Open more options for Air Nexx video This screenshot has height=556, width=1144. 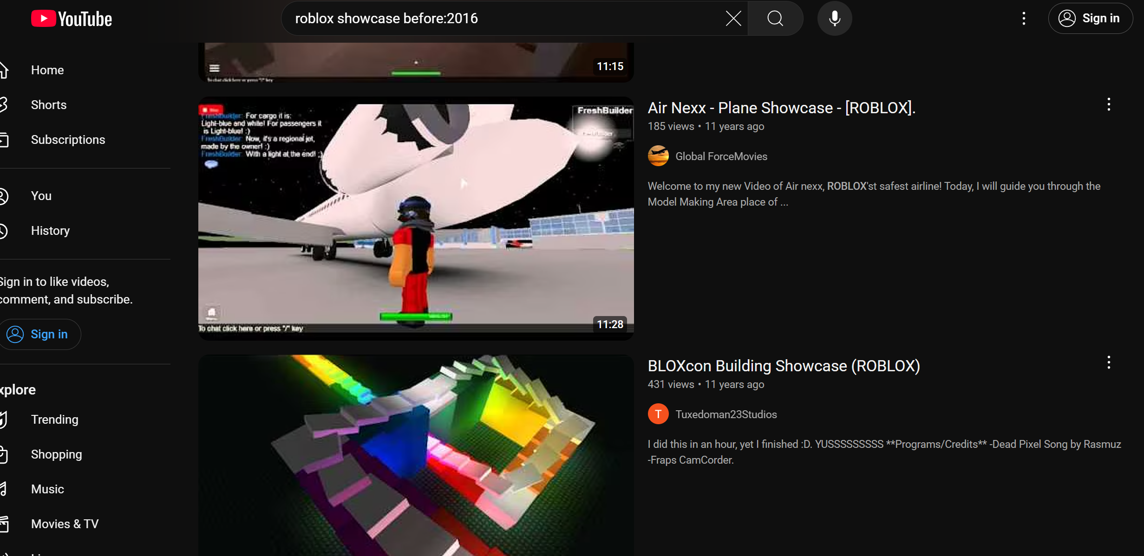click(x=1109, y=104)
